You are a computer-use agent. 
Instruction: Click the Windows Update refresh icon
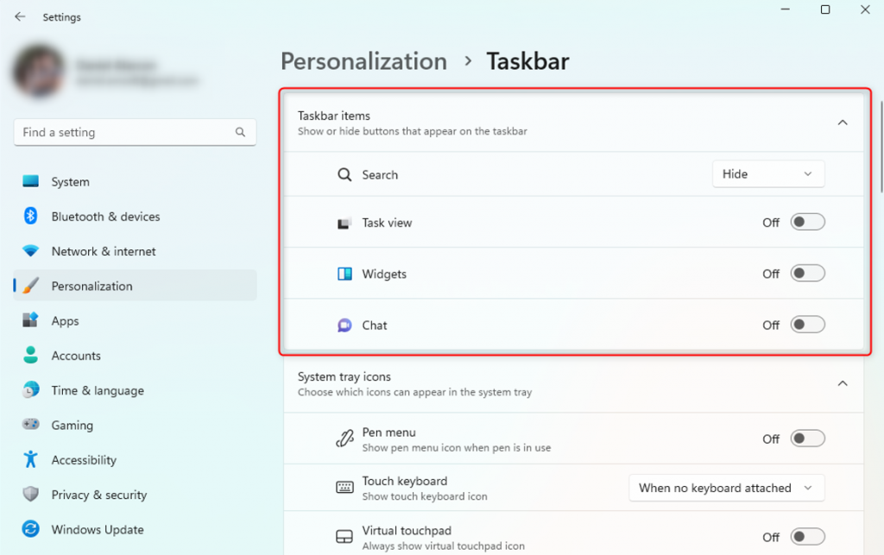30,529
